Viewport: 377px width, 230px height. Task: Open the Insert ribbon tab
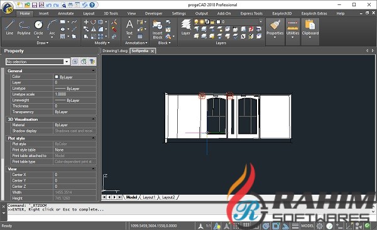[x=43, y=13]
